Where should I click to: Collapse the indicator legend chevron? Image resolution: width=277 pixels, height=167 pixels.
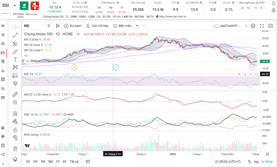(27, 60)
